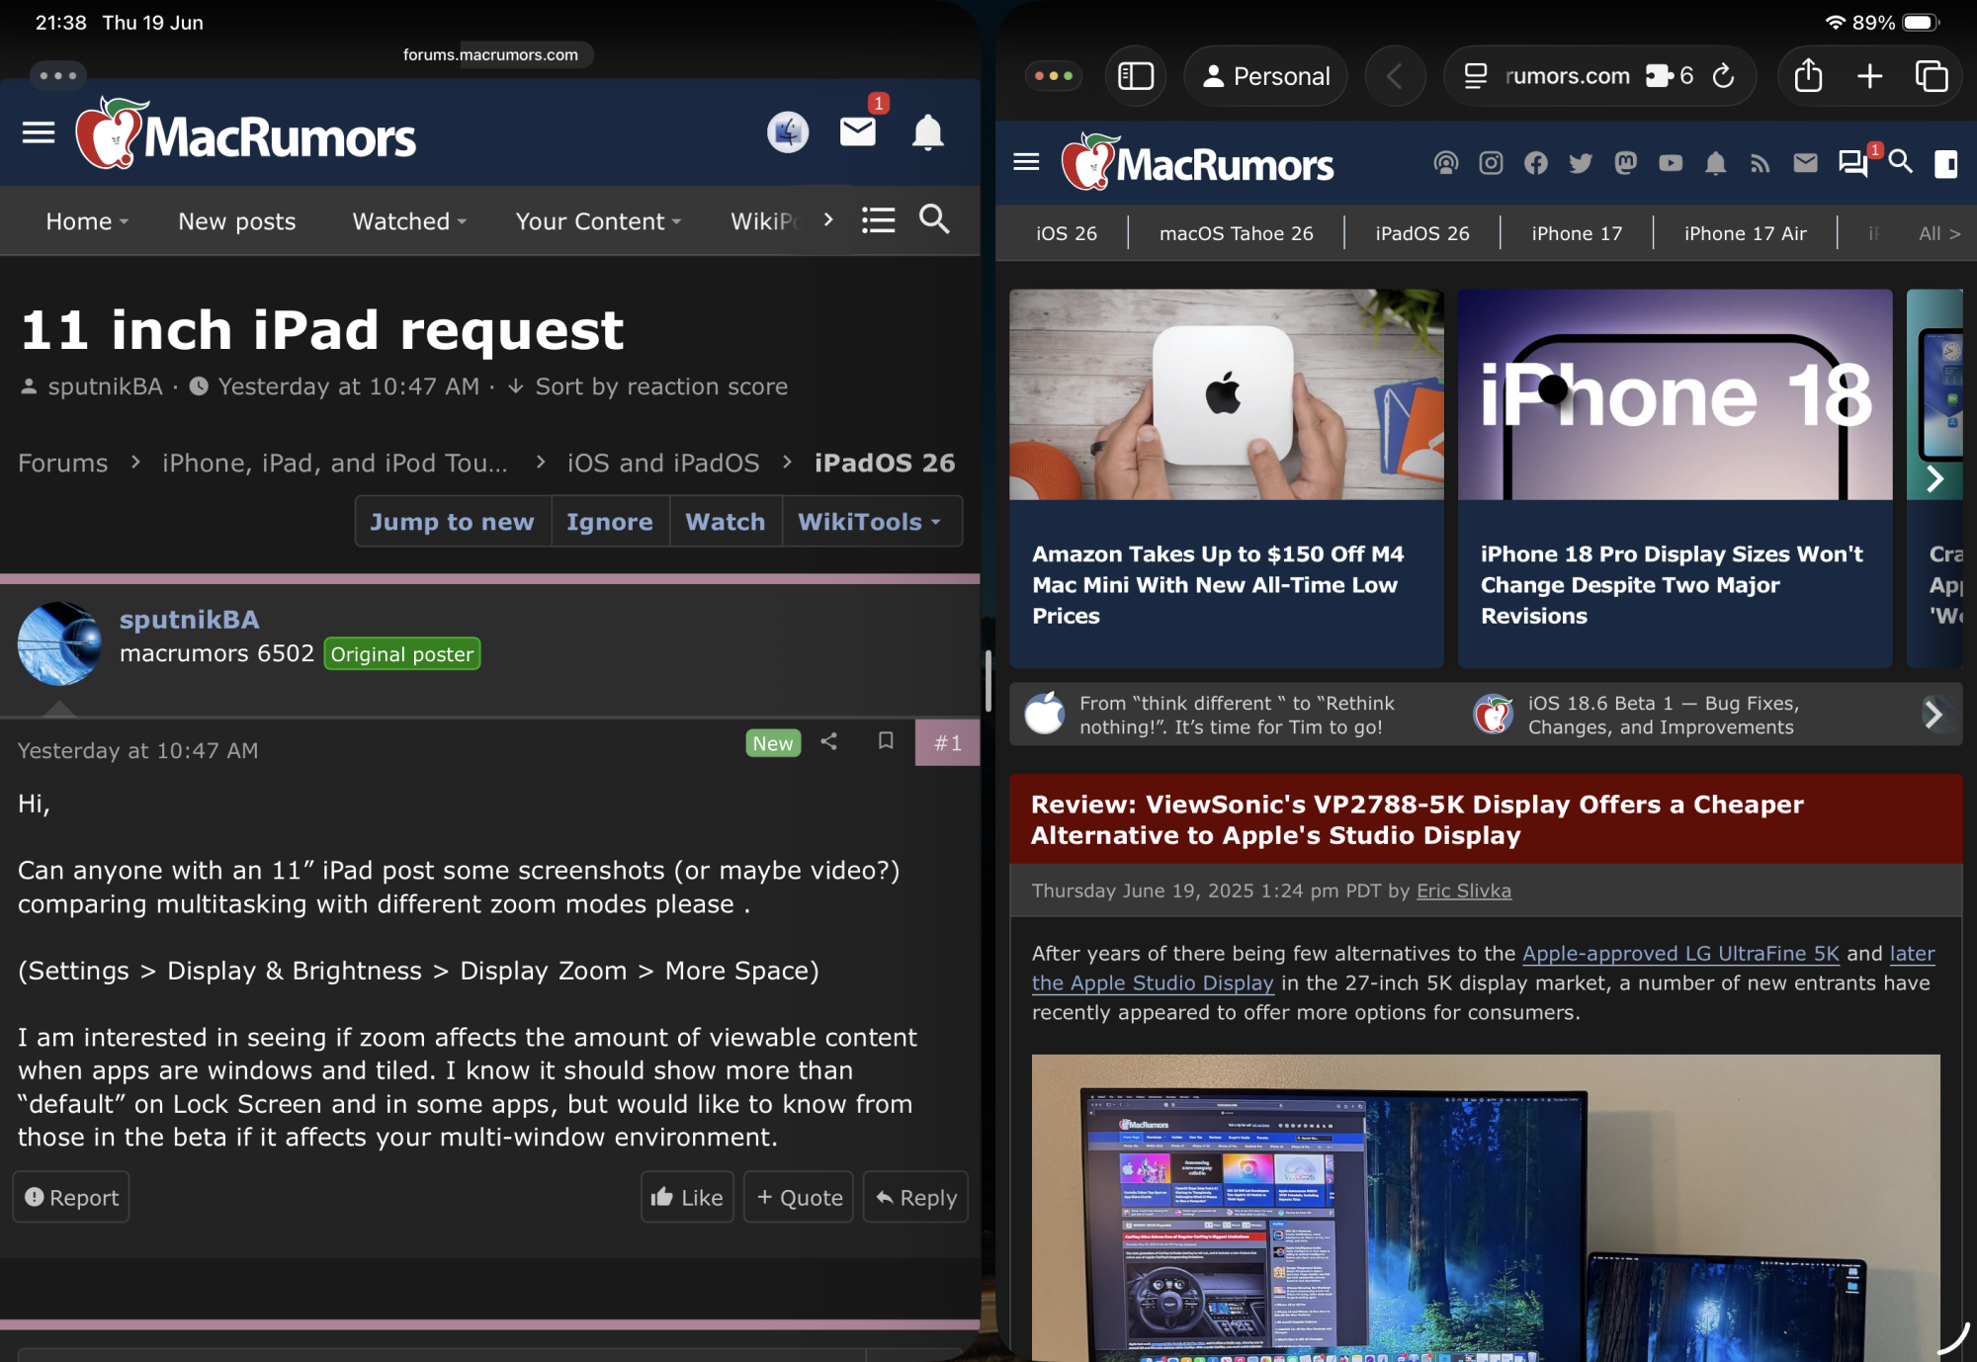Open WikiTools dropdown menu

869,522
